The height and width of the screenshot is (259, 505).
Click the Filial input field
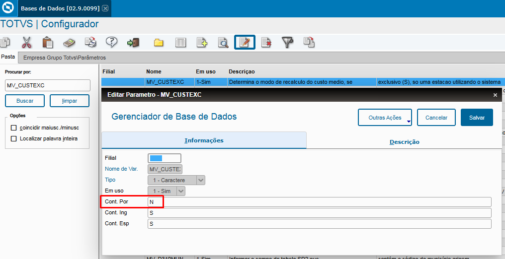point(165,158)
